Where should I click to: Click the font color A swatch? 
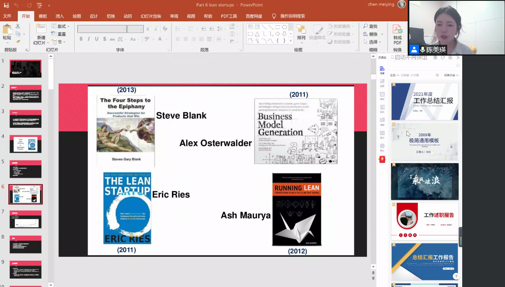(x=160, y=39)
